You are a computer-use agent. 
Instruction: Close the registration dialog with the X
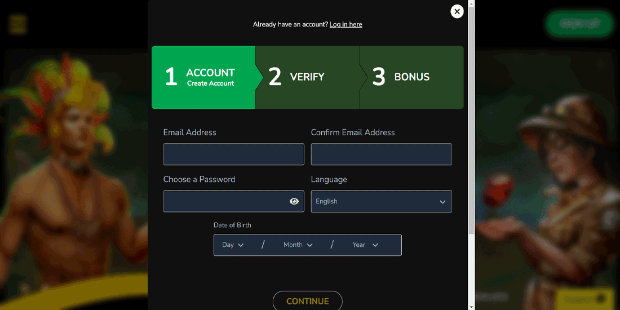click(x=457, y=11)
